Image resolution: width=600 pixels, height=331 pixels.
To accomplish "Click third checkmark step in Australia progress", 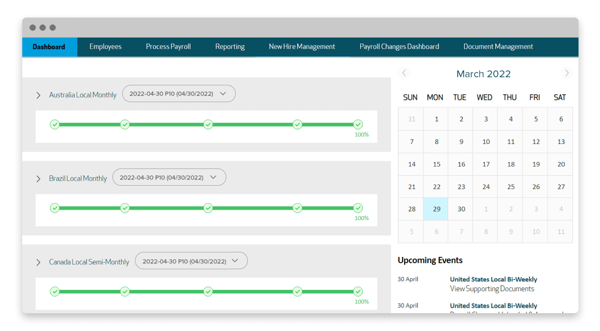I will [208, 125].
